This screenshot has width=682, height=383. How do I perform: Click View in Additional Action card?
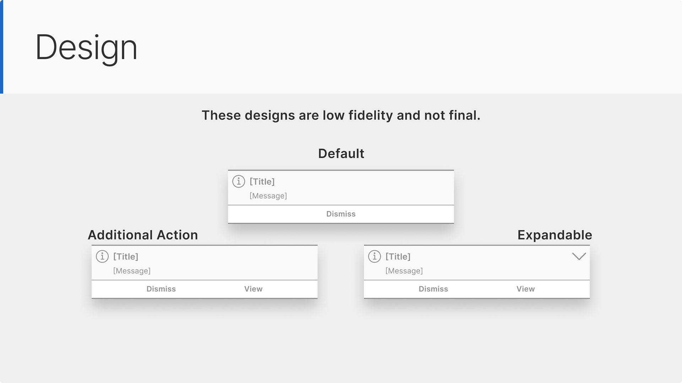(253, 289)
